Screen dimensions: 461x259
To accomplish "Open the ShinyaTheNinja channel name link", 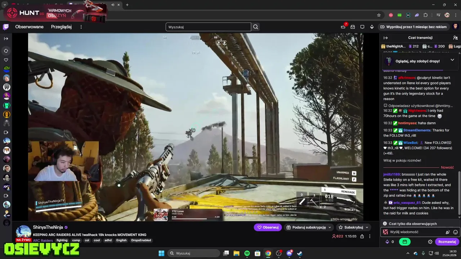I will [48, 227].
